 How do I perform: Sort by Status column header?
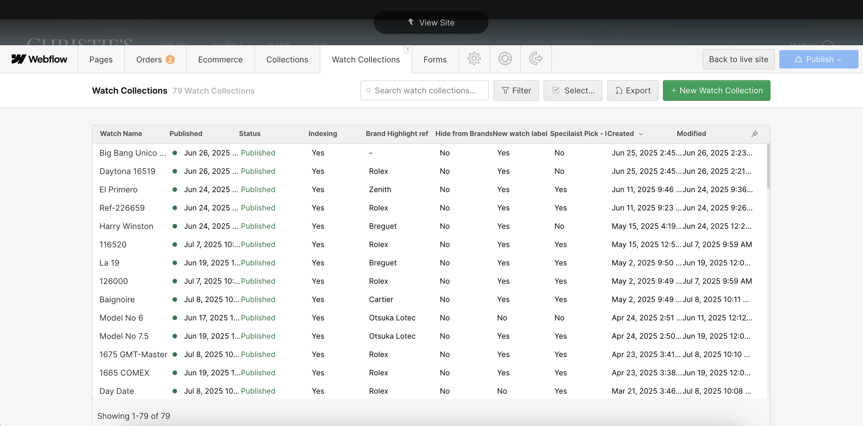250,134
